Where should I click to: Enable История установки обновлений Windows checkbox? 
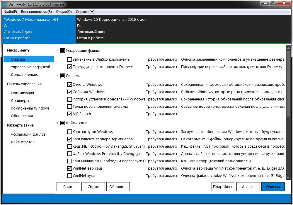[x=69, y=99]
